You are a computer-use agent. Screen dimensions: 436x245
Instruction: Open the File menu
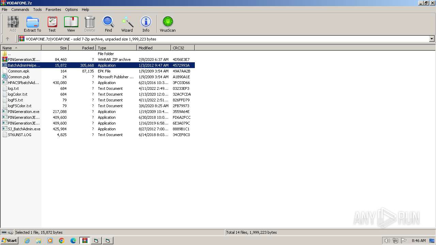[x=4, y=10]
